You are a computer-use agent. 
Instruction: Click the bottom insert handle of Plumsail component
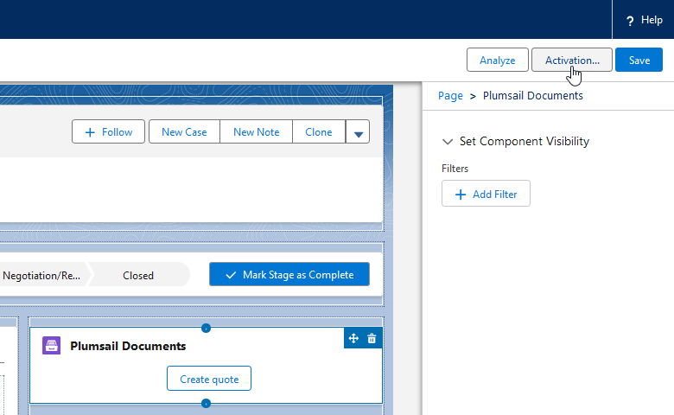click(x=206, y=404)
